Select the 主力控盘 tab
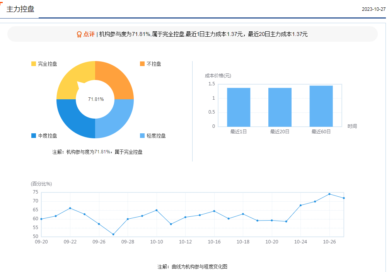The height and width of the screenshot is (272, 389). tap(20, 9)
